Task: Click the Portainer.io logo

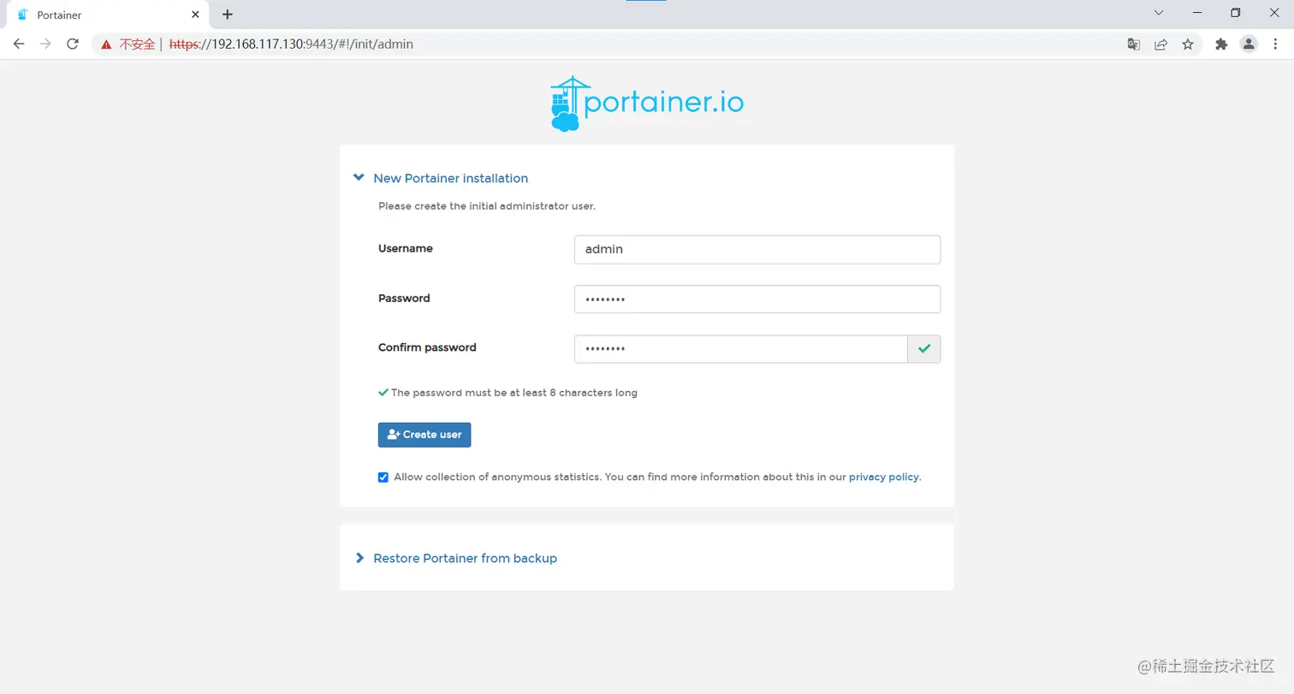Action: pos(647,104)
